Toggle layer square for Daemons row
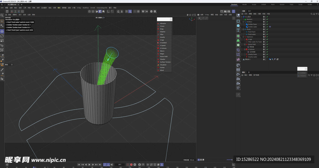 coord(264,37)
